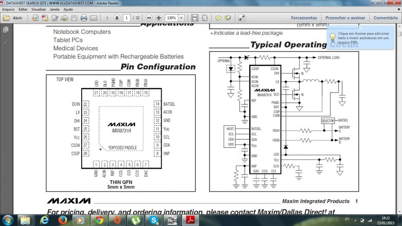Open the attachments paperclip panel
This screenshot has width=402, height=226.
pos(6,42)
